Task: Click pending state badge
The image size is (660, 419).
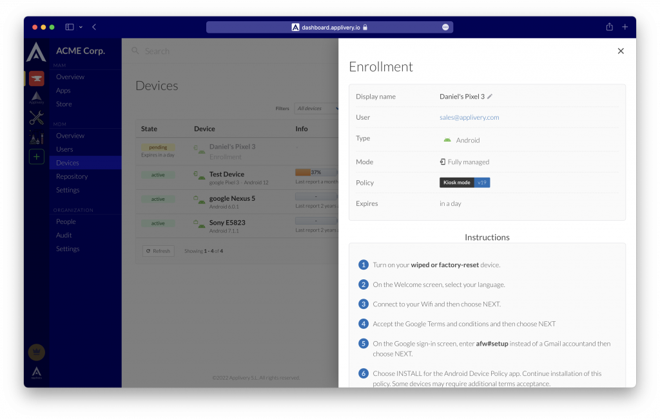Action: (158, 147)
